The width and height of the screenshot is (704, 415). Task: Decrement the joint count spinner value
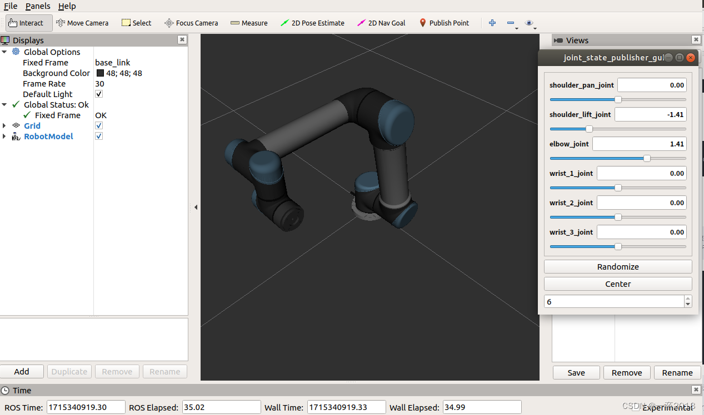[x=688, y=305]
